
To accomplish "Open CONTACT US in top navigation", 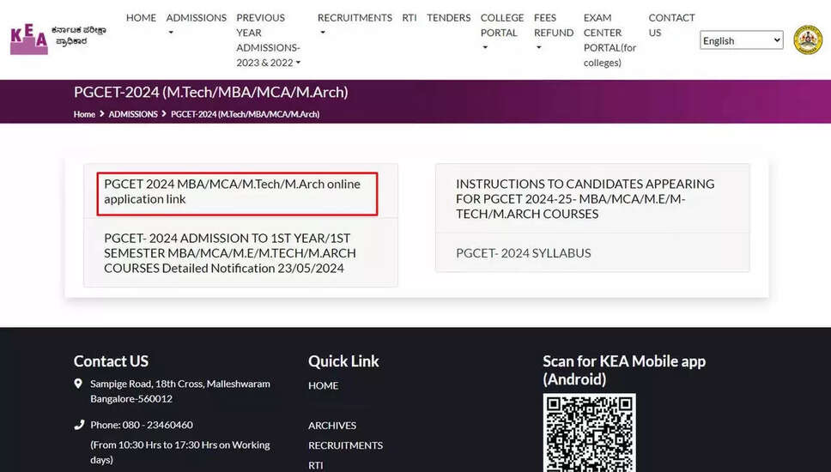I will pos(671,25).
